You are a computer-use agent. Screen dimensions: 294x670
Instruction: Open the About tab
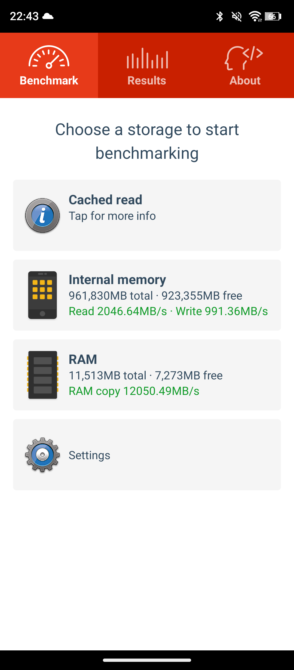coord(245,65)
